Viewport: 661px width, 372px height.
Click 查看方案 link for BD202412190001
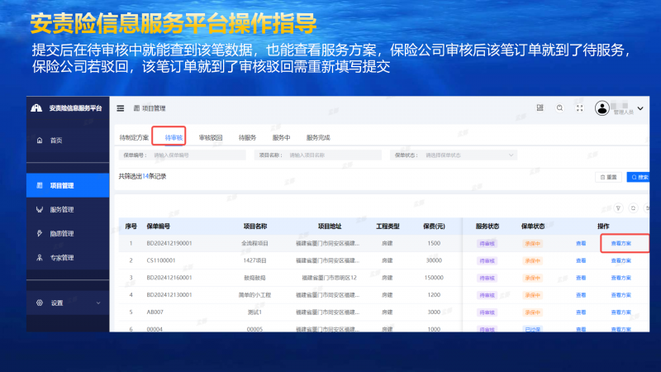[x=621, y=243]
